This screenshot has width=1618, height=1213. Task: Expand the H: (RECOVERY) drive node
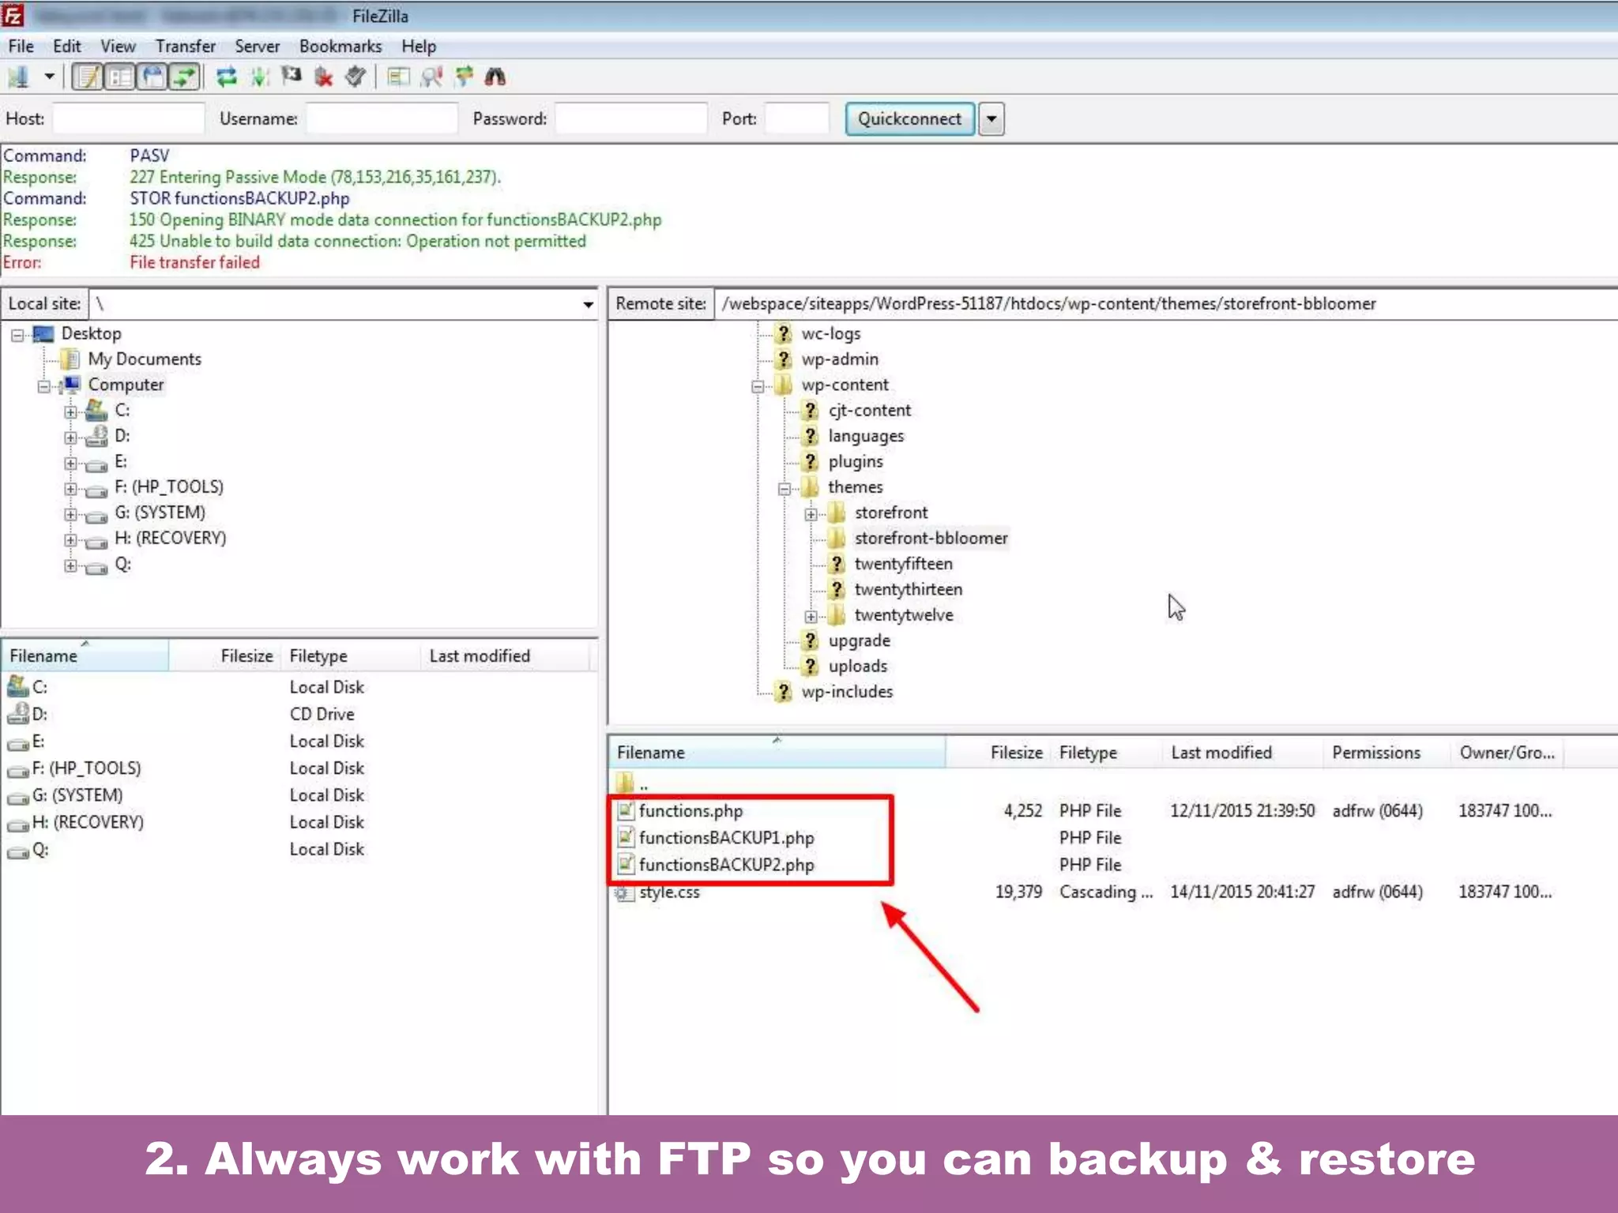pyautogui.click(x=71, y=540)
